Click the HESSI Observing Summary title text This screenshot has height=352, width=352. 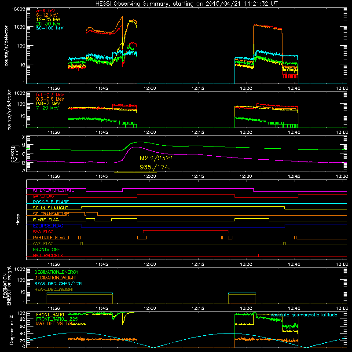187,4
